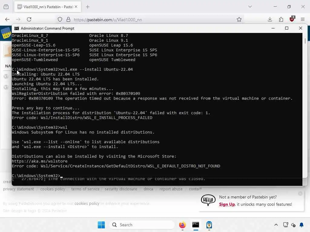This screenshot has height=232, width=310.
Task: Click the HELLO speech bubble icon
Action: (x=208, y=200)
